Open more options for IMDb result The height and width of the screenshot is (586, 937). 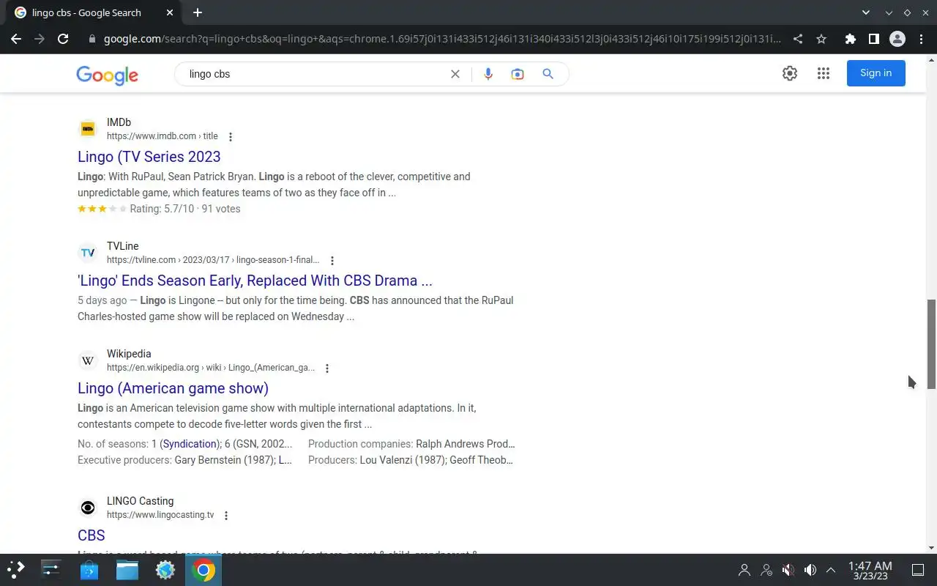[231, 137]
